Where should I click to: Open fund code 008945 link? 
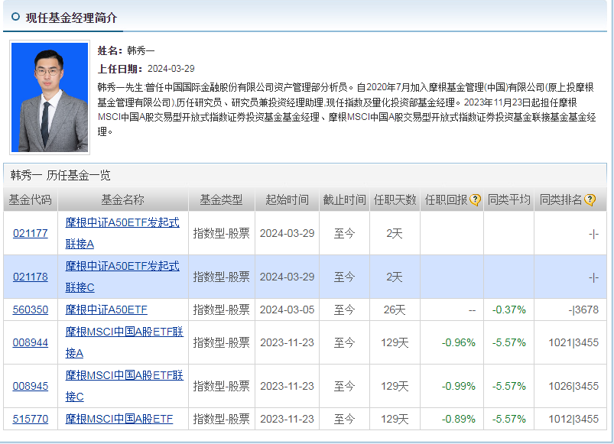point(30,386)
